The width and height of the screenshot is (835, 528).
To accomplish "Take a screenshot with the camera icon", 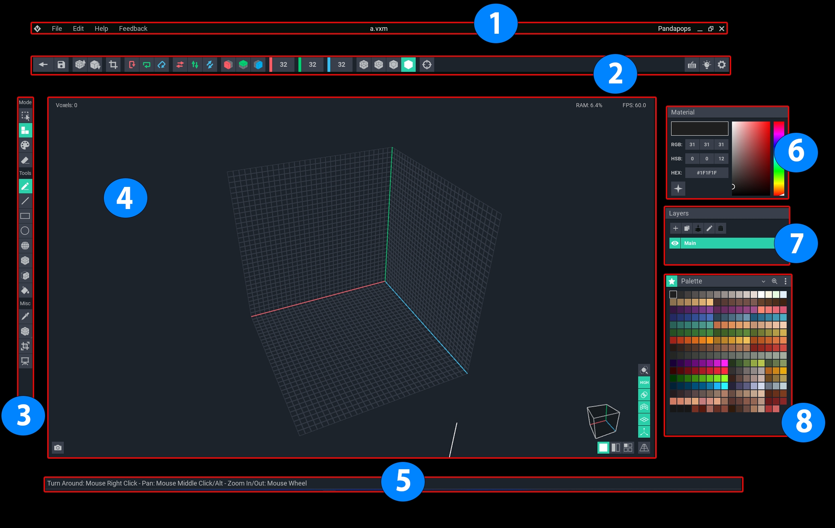I will (58, 448).
